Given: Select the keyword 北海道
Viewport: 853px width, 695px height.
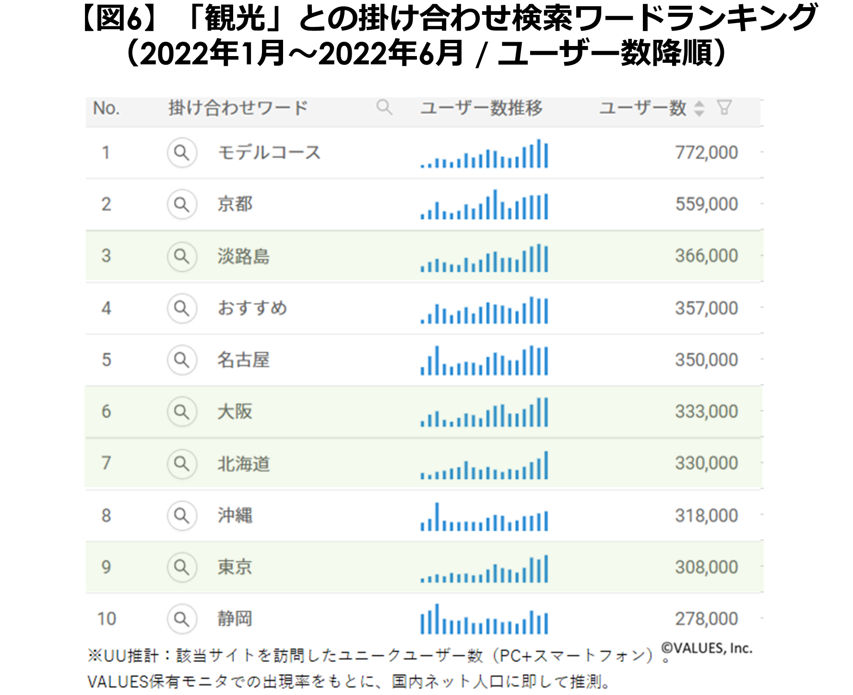Looking at the screenshot, I should 243,463.
